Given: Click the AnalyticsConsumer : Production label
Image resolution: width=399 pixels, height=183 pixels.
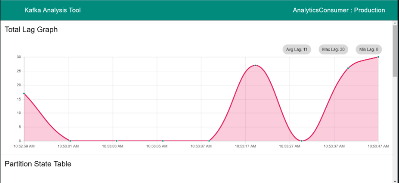Looking at the screenshot, I should (339, 11).
